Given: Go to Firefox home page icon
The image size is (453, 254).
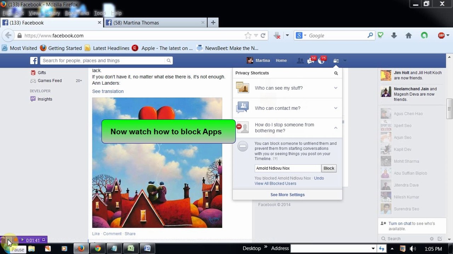Looking at the screenshot, I should point(408,36).
